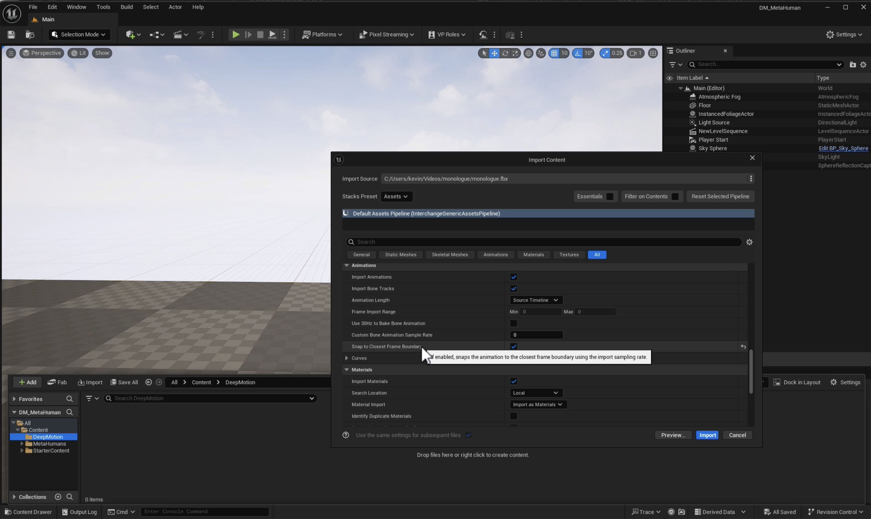Click the Fab button in the content browser
Screen dimensions: 871x519
tap(57, 382)
